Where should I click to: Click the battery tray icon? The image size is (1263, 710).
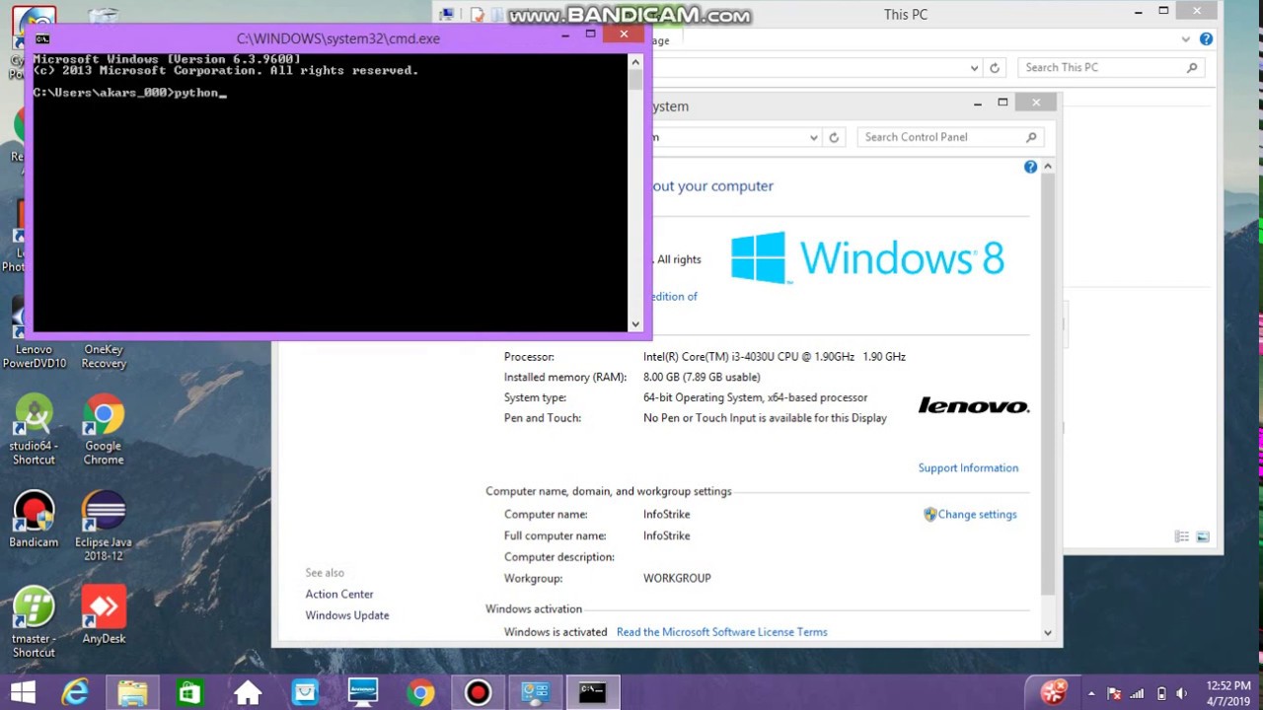click(x=1161, y=692)
